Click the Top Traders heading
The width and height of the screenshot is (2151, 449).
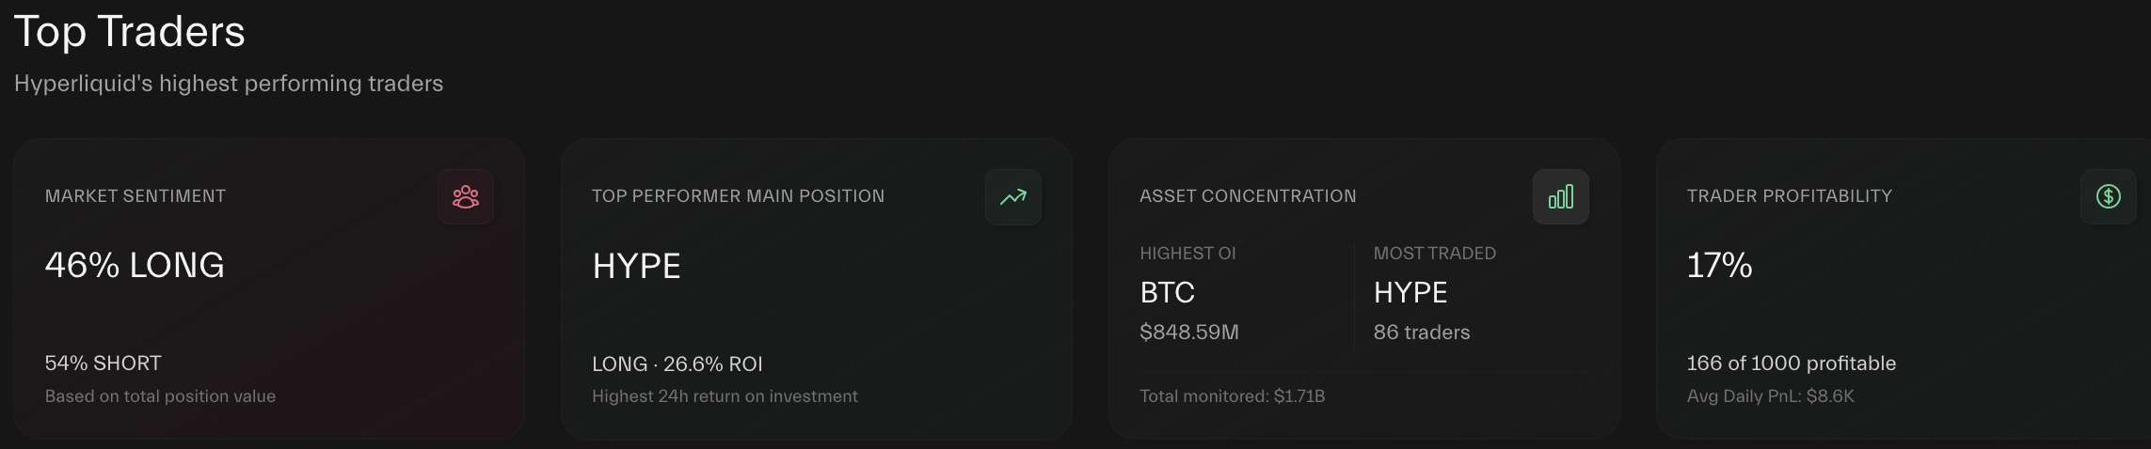(x=130, y=32)
